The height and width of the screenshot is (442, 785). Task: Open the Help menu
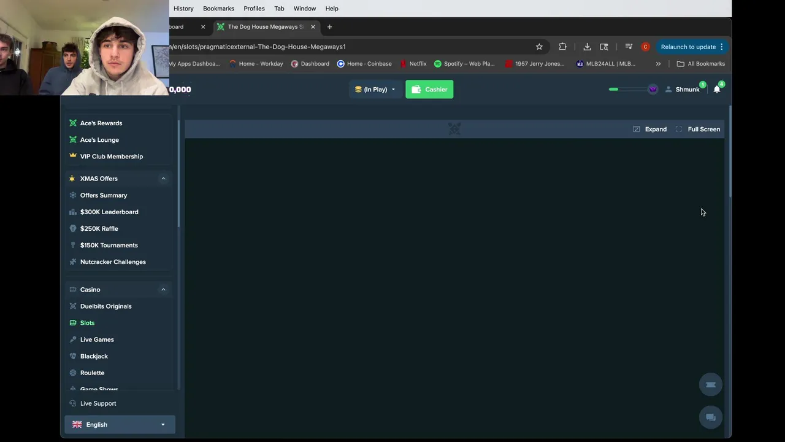[x=332, y=9]
